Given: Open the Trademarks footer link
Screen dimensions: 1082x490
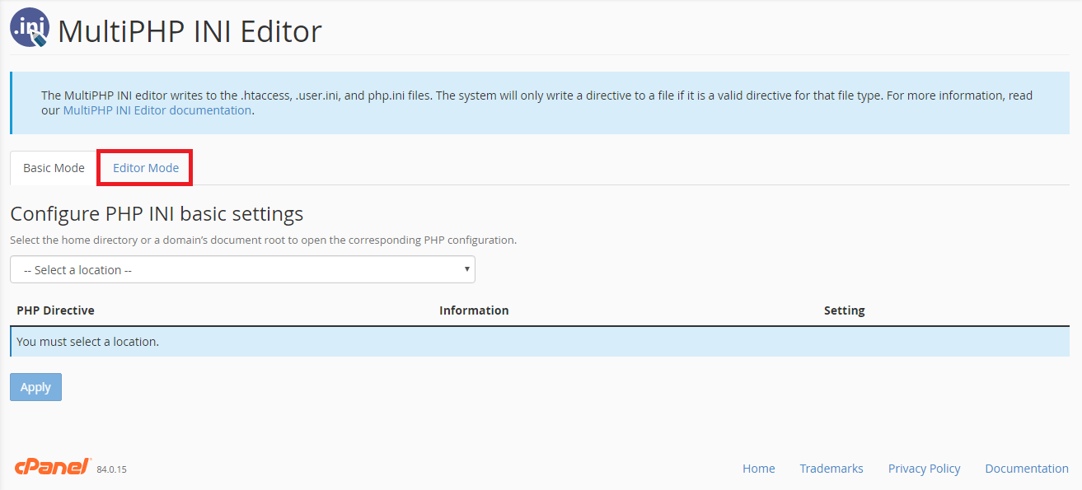Looking at the screenshot, I should point(831,469).
